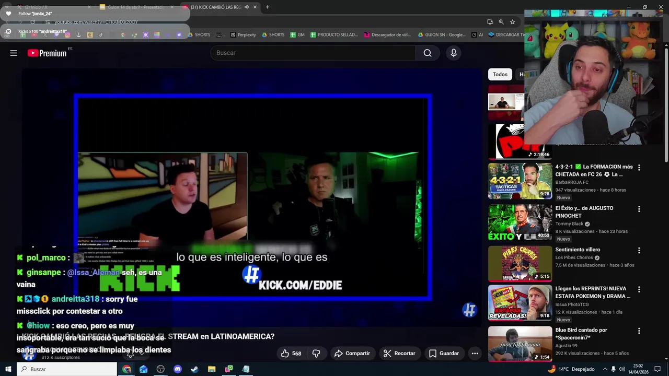Open more actions ellipsis under video
This screenshot has width=669, height=376.
[x=475, y=354]
